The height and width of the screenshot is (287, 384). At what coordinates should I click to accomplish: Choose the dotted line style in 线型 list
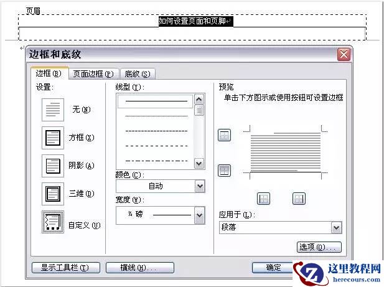156,116
